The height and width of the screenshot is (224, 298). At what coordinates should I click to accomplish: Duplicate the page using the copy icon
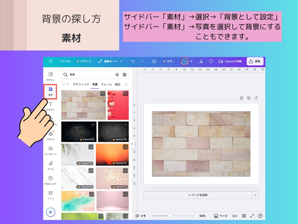tap(249, 98)
